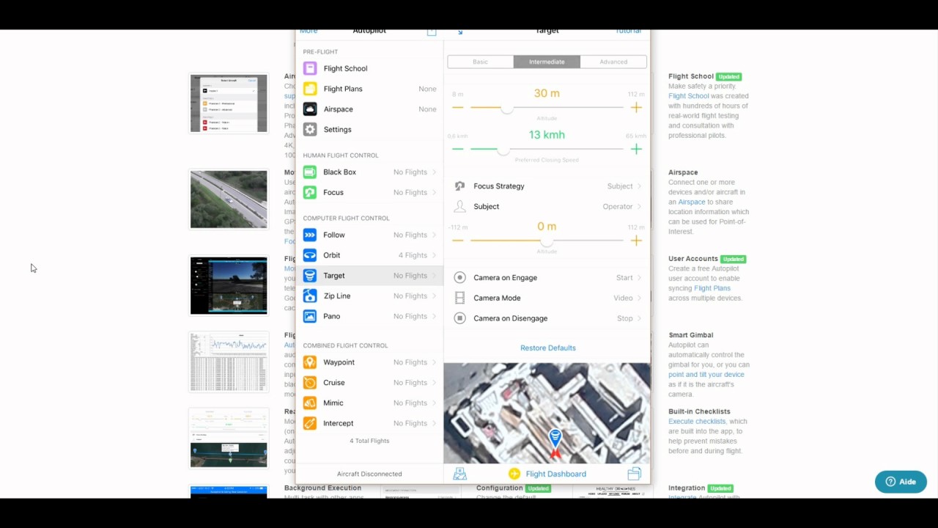The image size is (938, 528).
Task: Open Camera on Disengage Stop option
Action: (x=629, y=318)
